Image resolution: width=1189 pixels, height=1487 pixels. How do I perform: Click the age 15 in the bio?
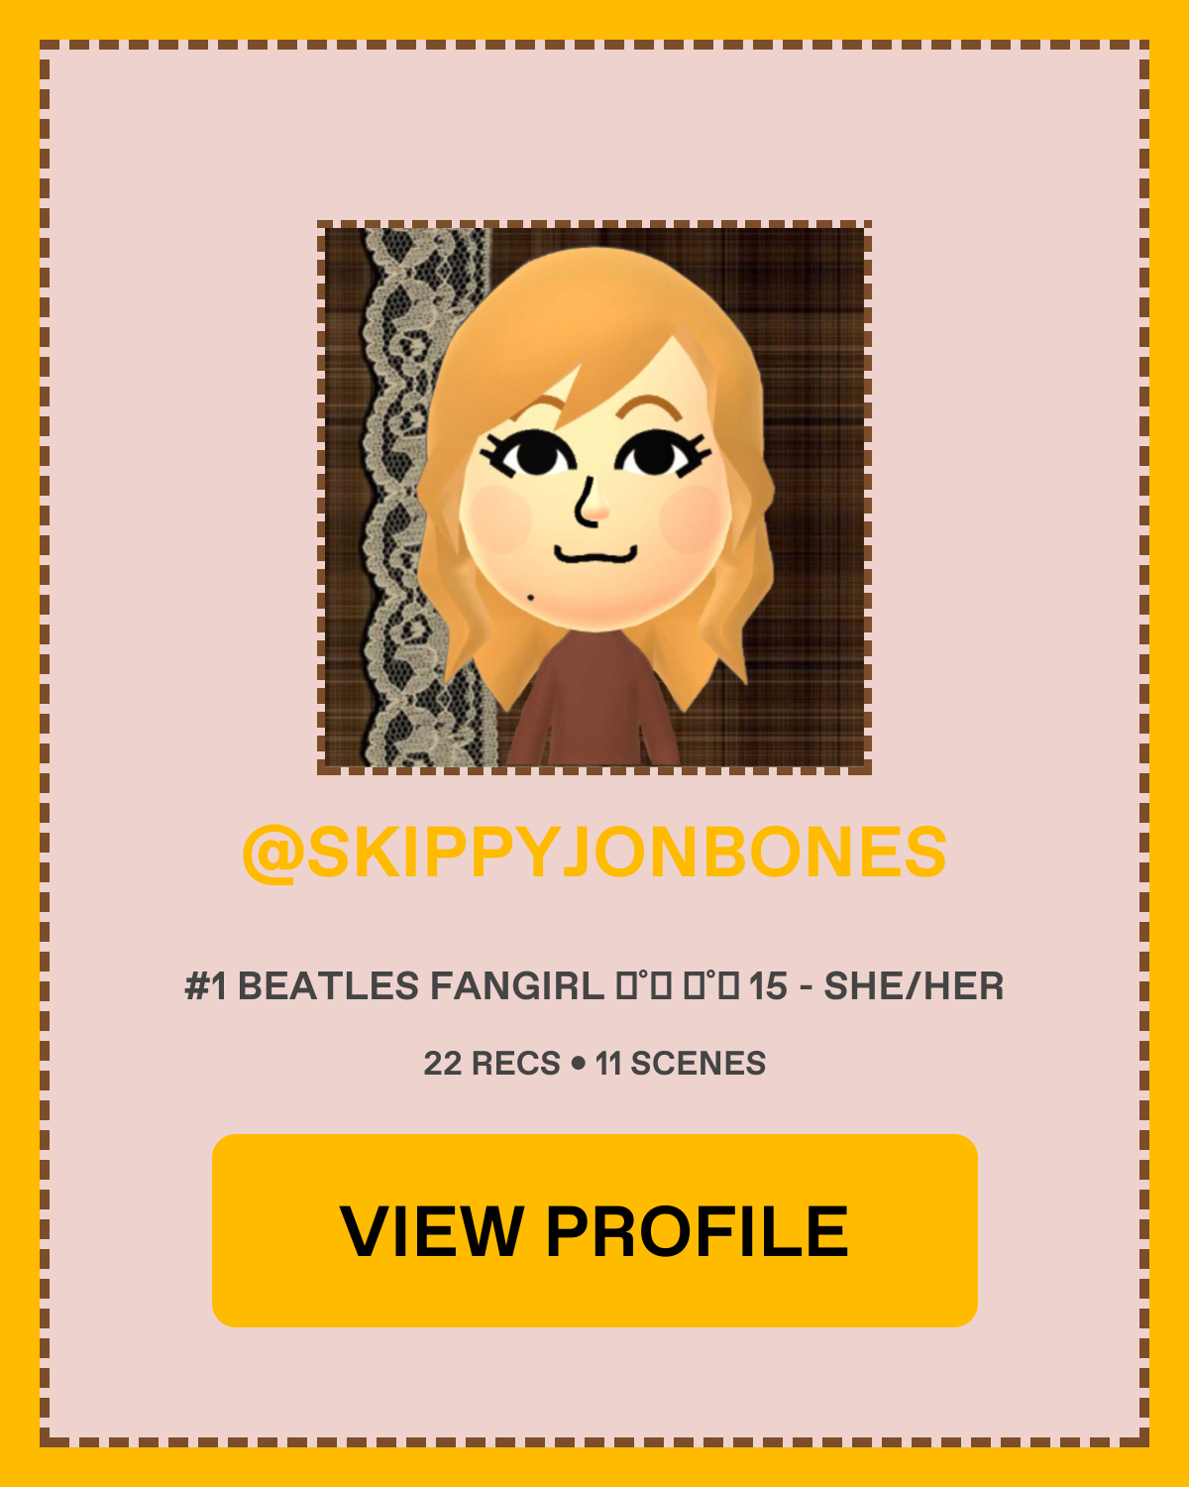[x=768, y=986]
